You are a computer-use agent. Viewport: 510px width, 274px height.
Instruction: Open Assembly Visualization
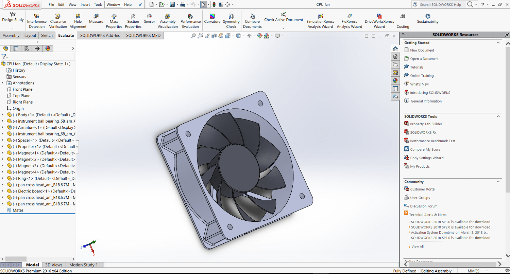[x=168, y=21]
